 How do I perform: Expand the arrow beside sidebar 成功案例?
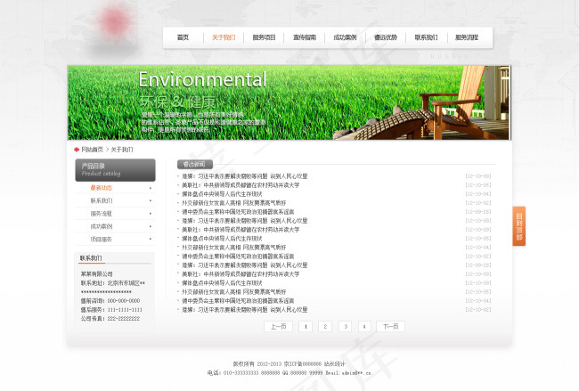click(151, 226)
